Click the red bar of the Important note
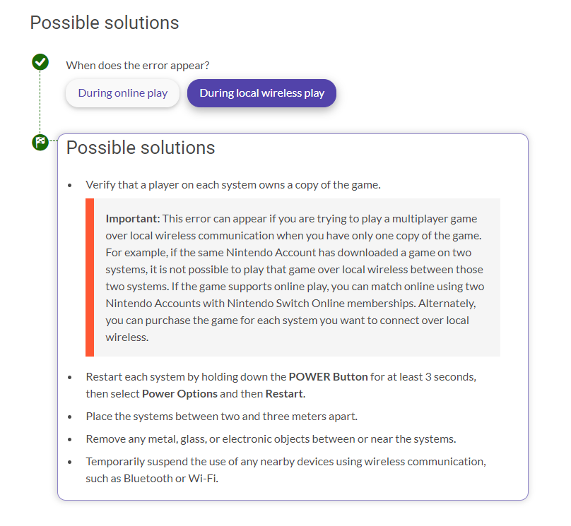 click(x=90, y=277)
